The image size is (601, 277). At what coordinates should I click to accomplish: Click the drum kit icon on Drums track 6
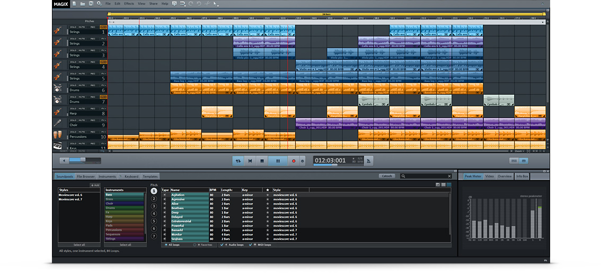pyautogui.click(x=58, y=89)
